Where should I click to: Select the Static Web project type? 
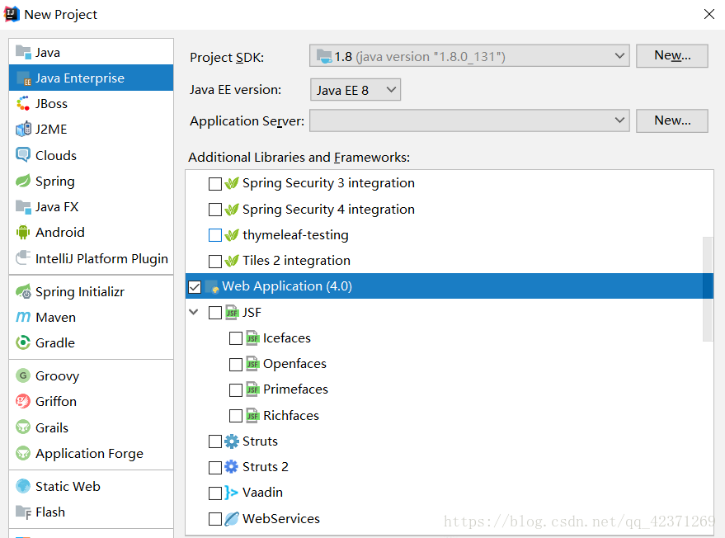(91, 486)
